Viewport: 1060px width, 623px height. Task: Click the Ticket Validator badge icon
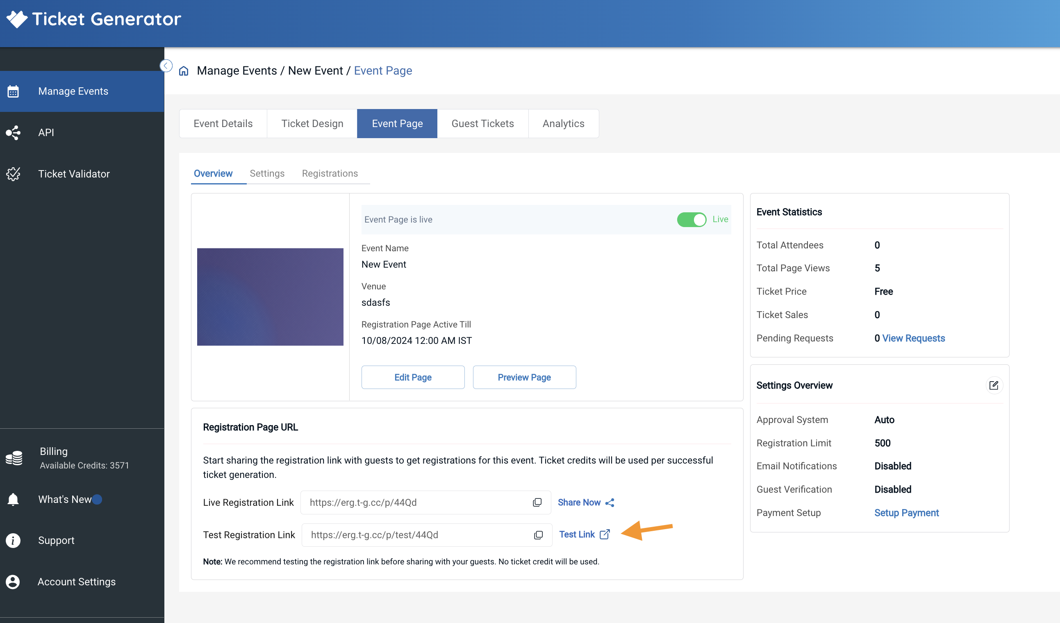(13, 174)
